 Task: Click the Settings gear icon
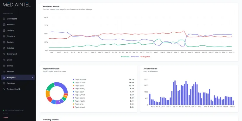tap(4, 83)
